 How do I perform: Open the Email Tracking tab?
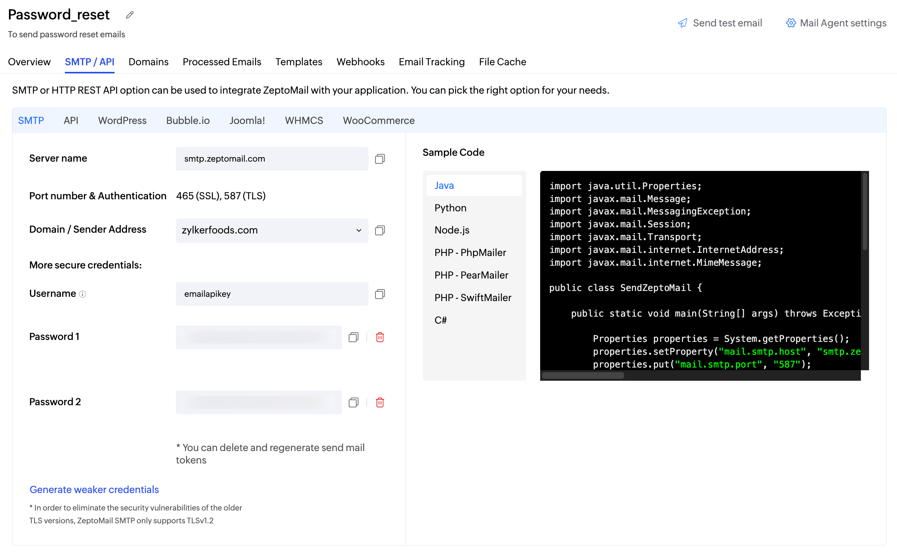(x=431, y=62)
